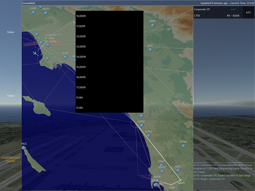255x191 pixels.
Task: Switch to the Tower tab
Action: [11, 96]
